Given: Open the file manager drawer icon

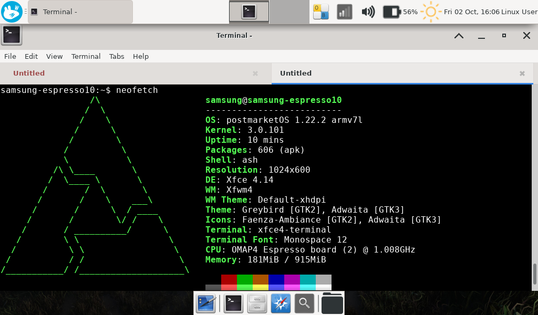Looking at the screenshot, I should tap(256, 303).
